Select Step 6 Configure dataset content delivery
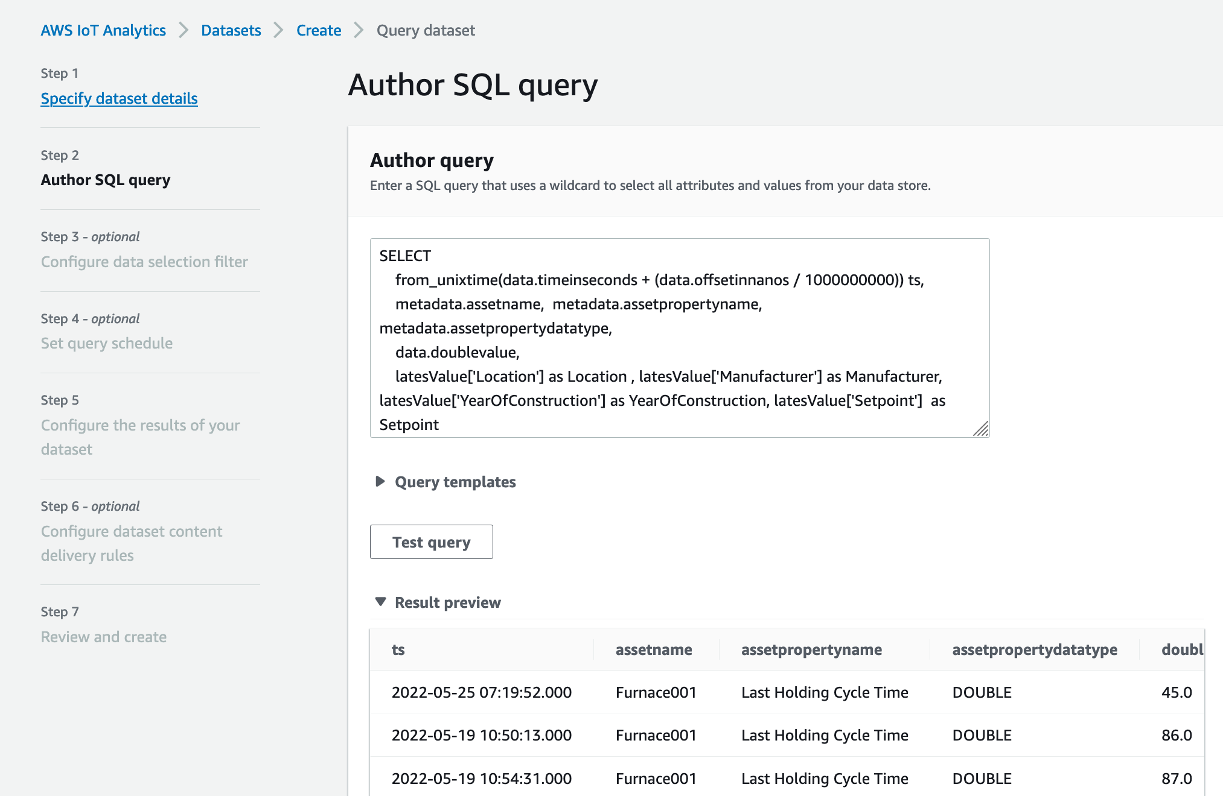Image resolution: width=1223 pixels, height=796 pixels. pyautogui.click(x=132, y=542)
